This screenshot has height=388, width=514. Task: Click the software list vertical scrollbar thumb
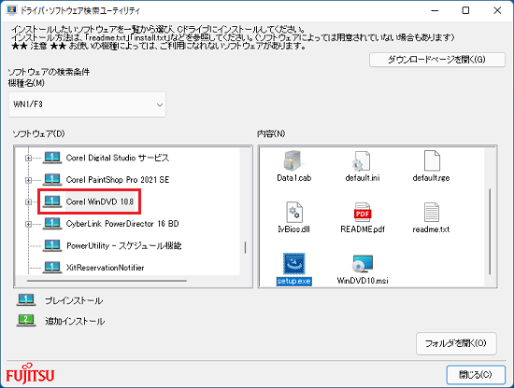(x=245, y=248)
